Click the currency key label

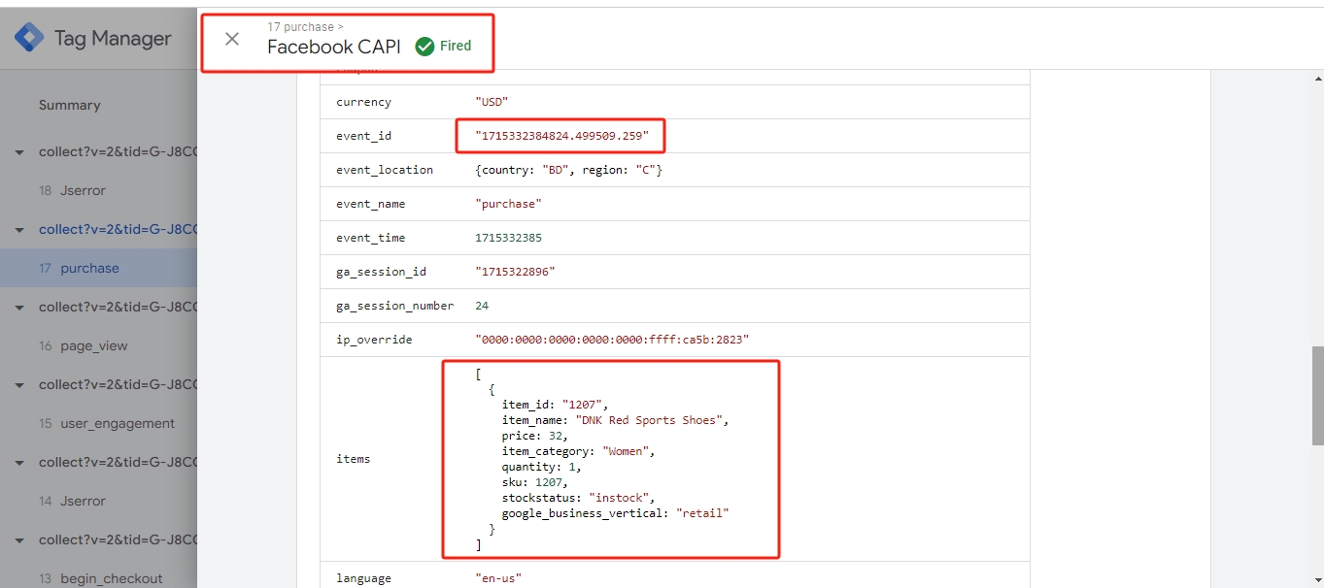pos(363,102)
